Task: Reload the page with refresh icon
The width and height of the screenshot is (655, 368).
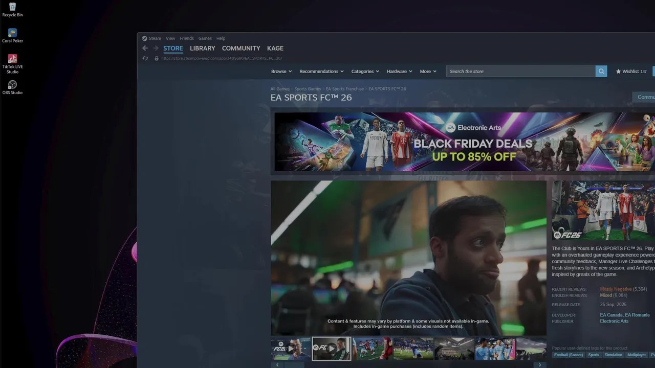Action: coord(145,58)
